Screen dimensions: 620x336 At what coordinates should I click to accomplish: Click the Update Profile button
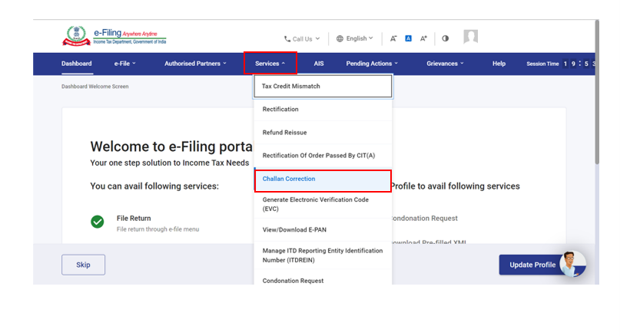(x=532, y=265)
